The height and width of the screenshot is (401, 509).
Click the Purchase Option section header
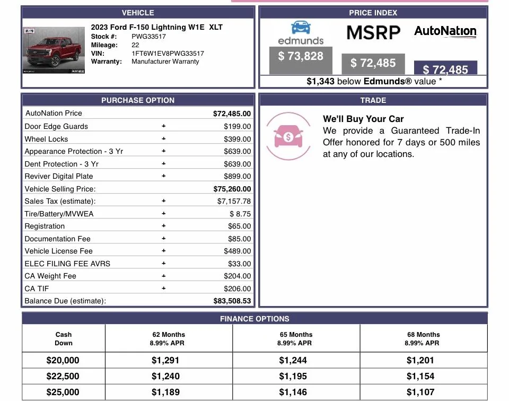138,100
